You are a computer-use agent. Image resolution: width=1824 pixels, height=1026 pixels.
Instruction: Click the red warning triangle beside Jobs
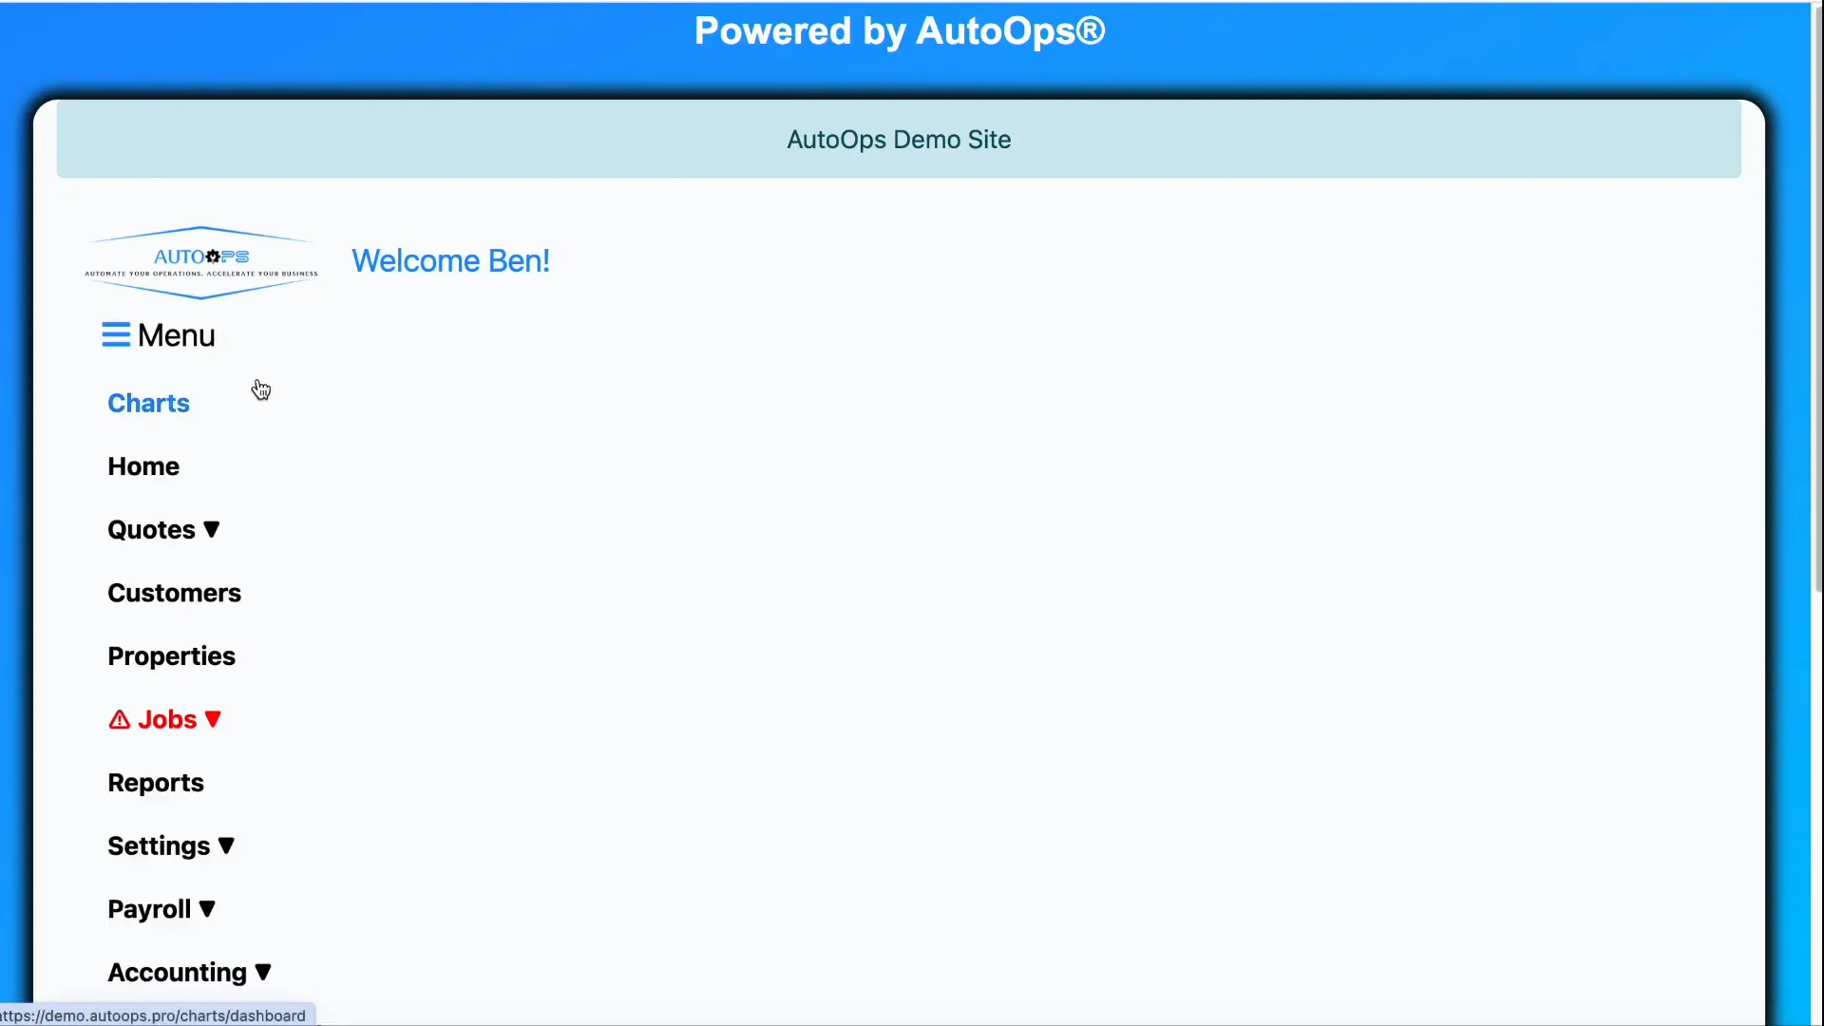(118, 719)
